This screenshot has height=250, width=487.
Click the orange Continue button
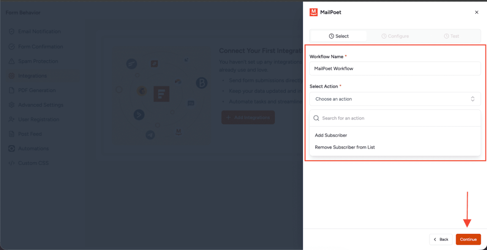coord(468,239)
